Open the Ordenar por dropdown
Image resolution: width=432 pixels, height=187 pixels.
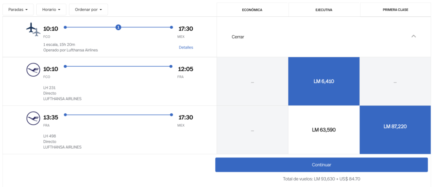click(x=88, y=10)
